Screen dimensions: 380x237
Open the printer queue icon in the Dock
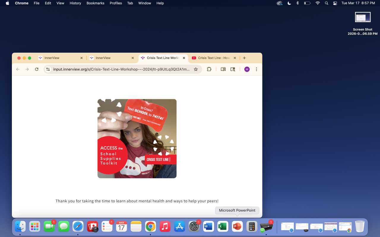266,227
